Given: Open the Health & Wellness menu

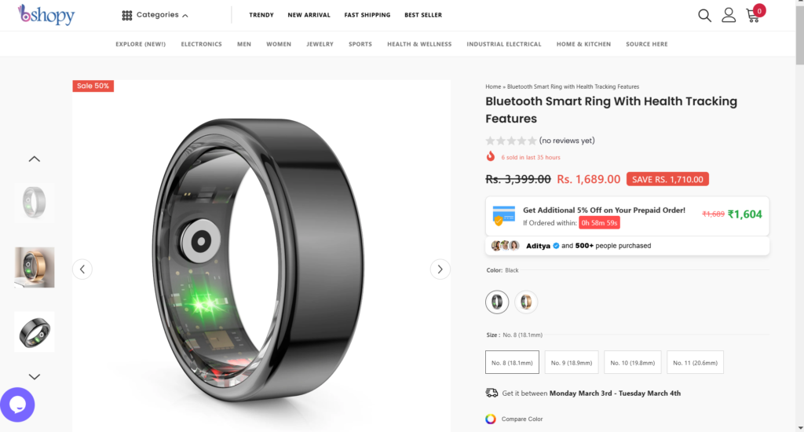Looking at the screenshot, I should [419, 44].
